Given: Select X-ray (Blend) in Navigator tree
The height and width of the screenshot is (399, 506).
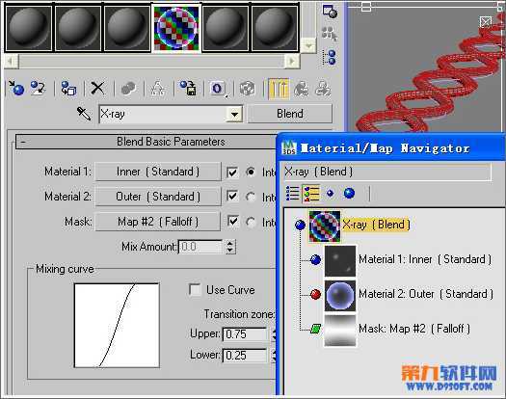Looking at the screenshot, I should coord(376,225).
